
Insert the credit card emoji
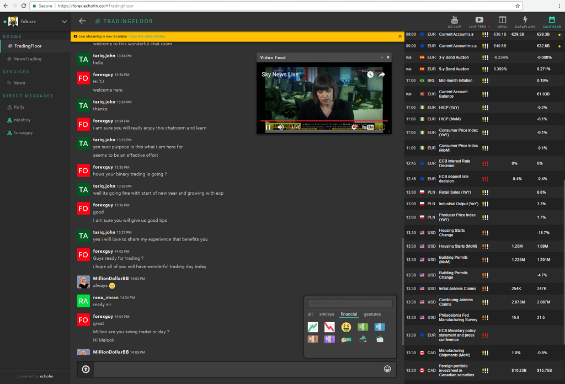coord(380,339)
